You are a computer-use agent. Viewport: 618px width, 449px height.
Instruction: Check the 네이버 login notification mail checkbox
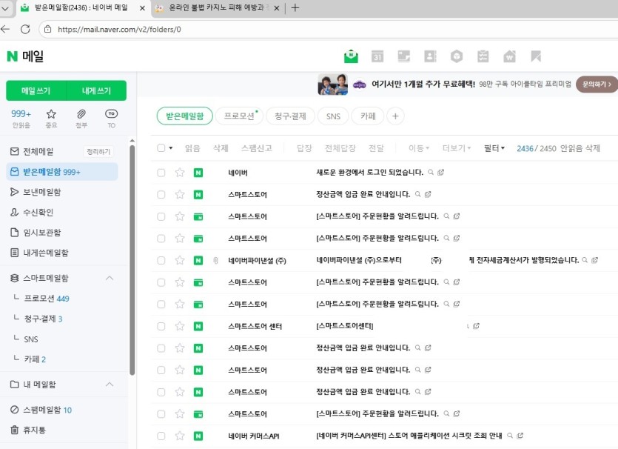pyautogui.click(x=161, y=173)
